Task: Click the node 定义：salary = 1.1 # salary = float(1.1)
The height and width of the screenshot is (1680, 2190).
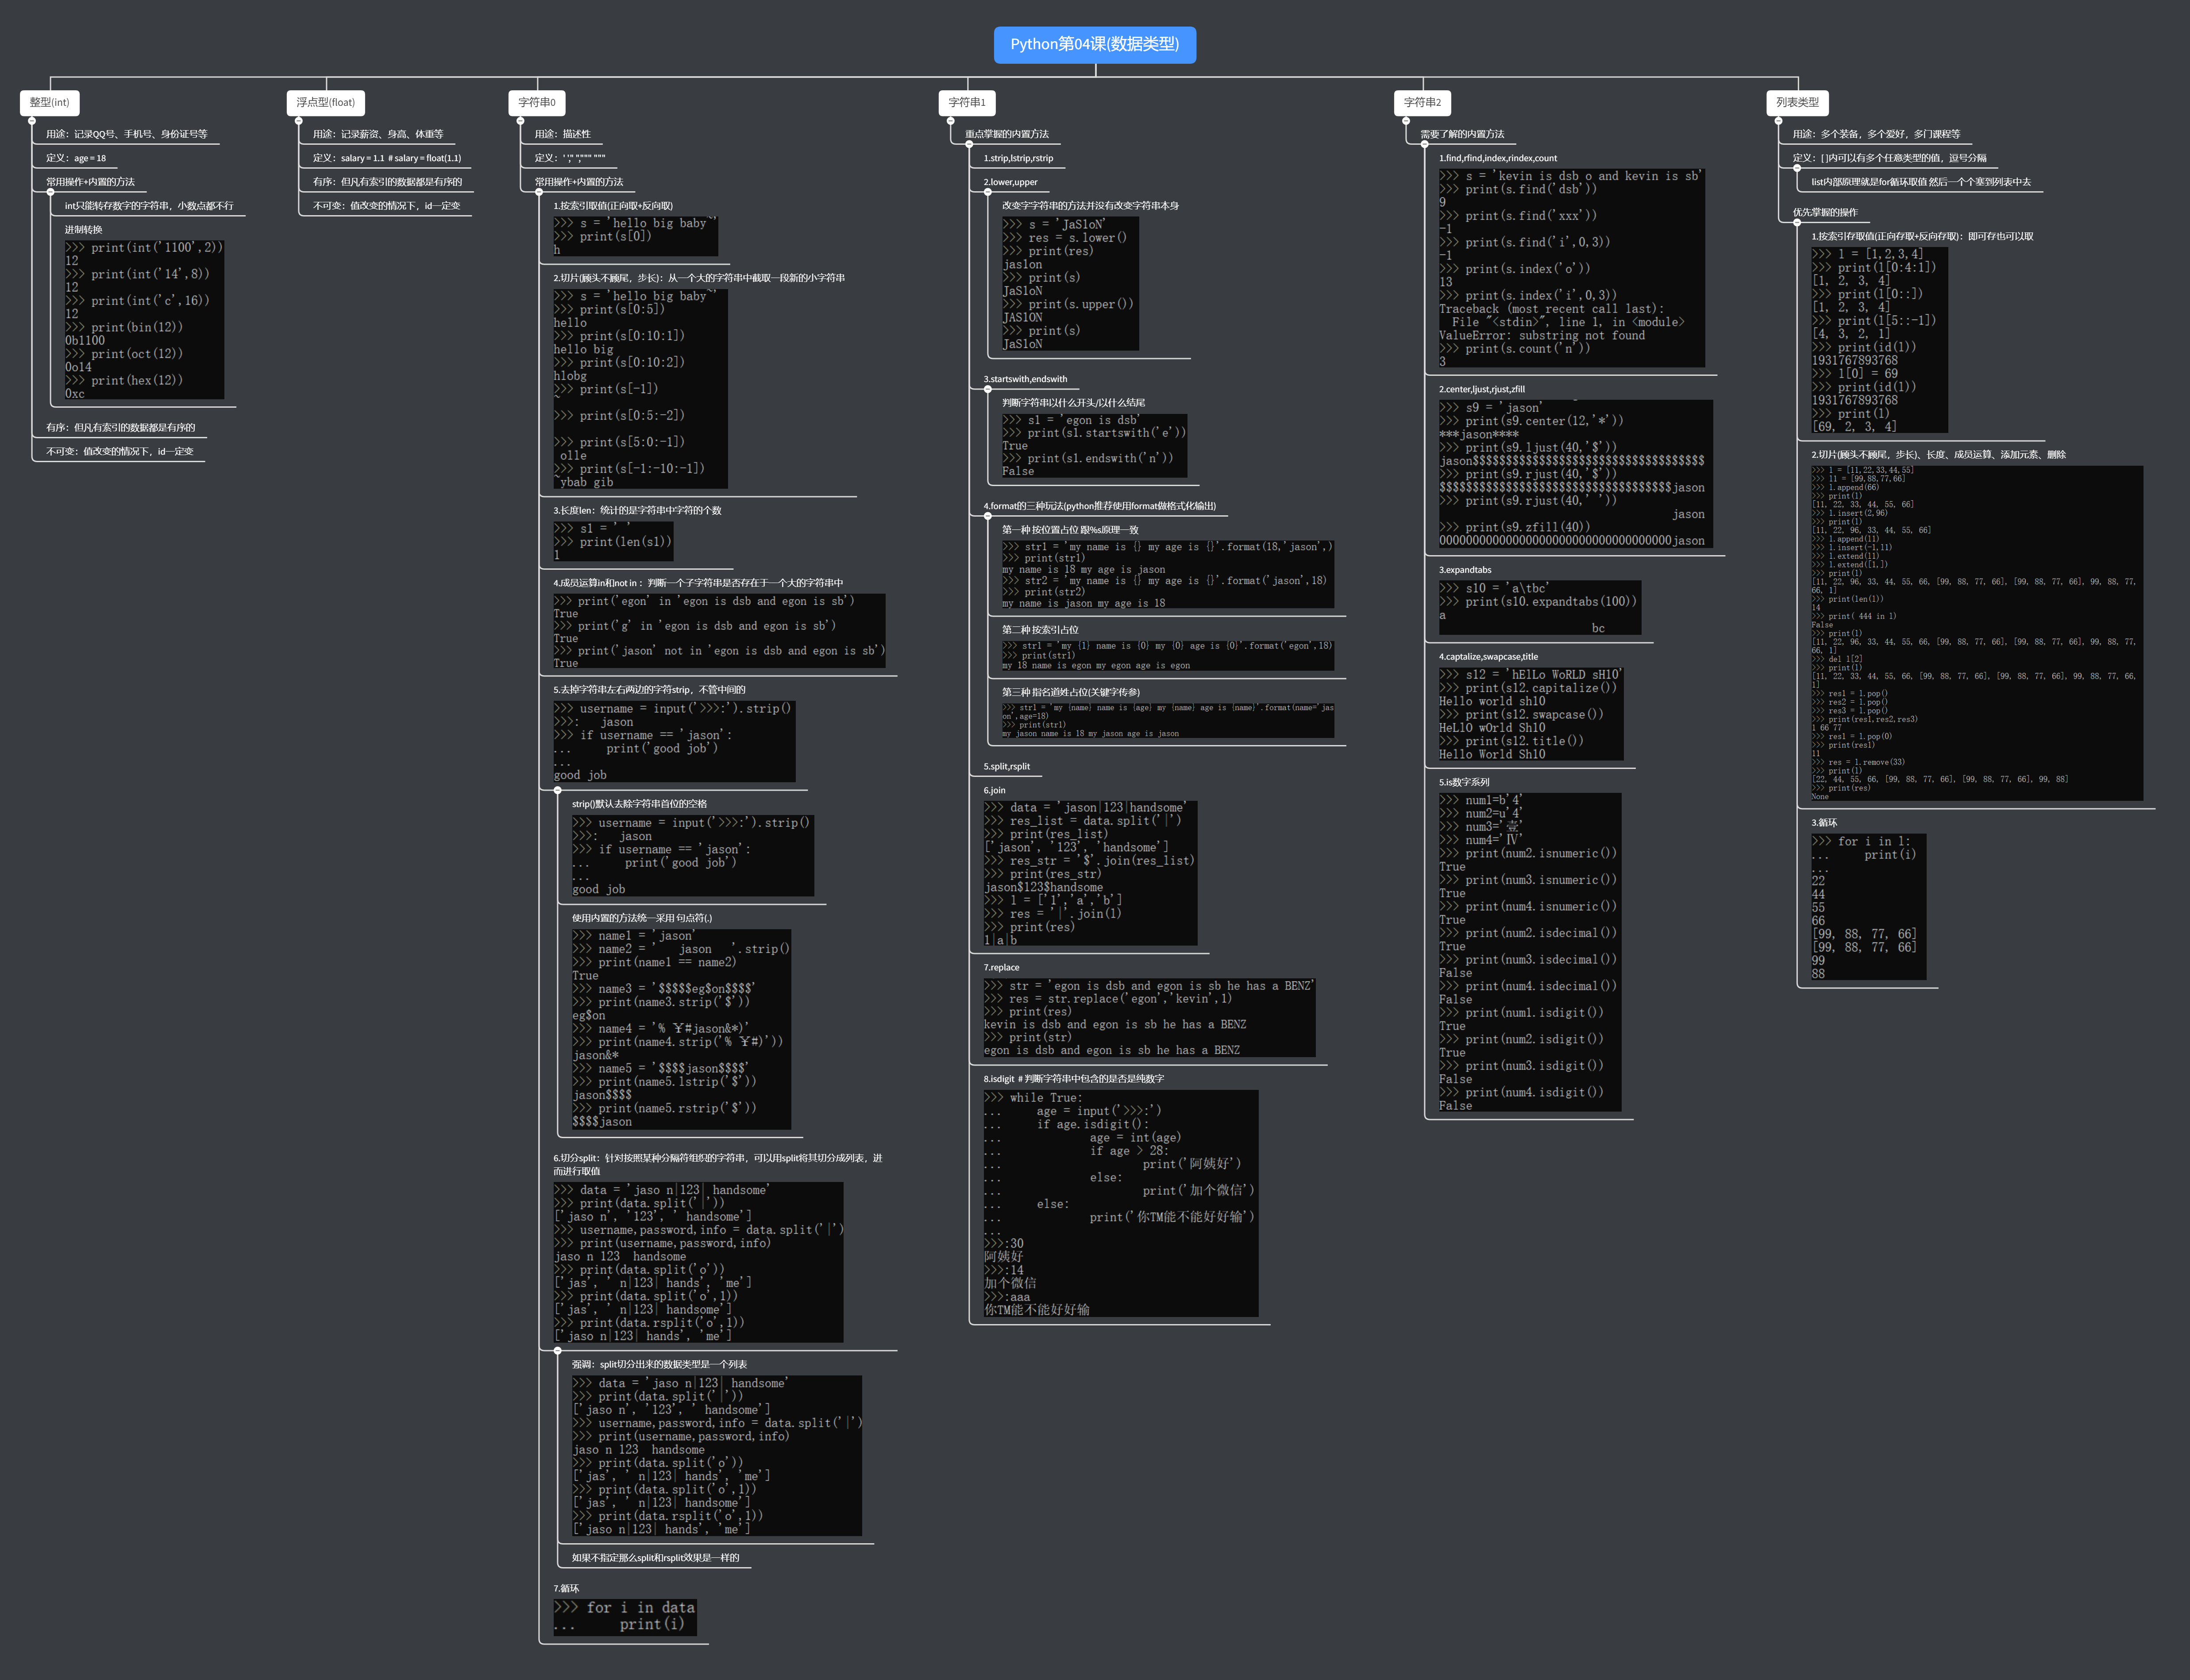Action: [387, 158]
